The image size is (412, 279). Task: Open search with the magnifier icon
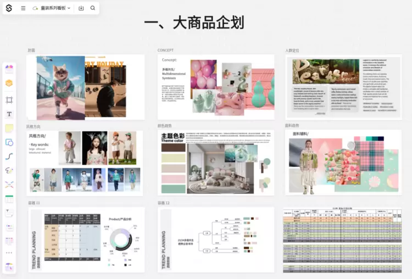tap(92, 8)
